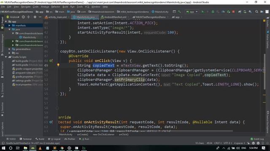The height and width of the screenshot is (151, 270).
Task: Open the Profiler gauge icon in toolbar
Action: pos(223,12)
